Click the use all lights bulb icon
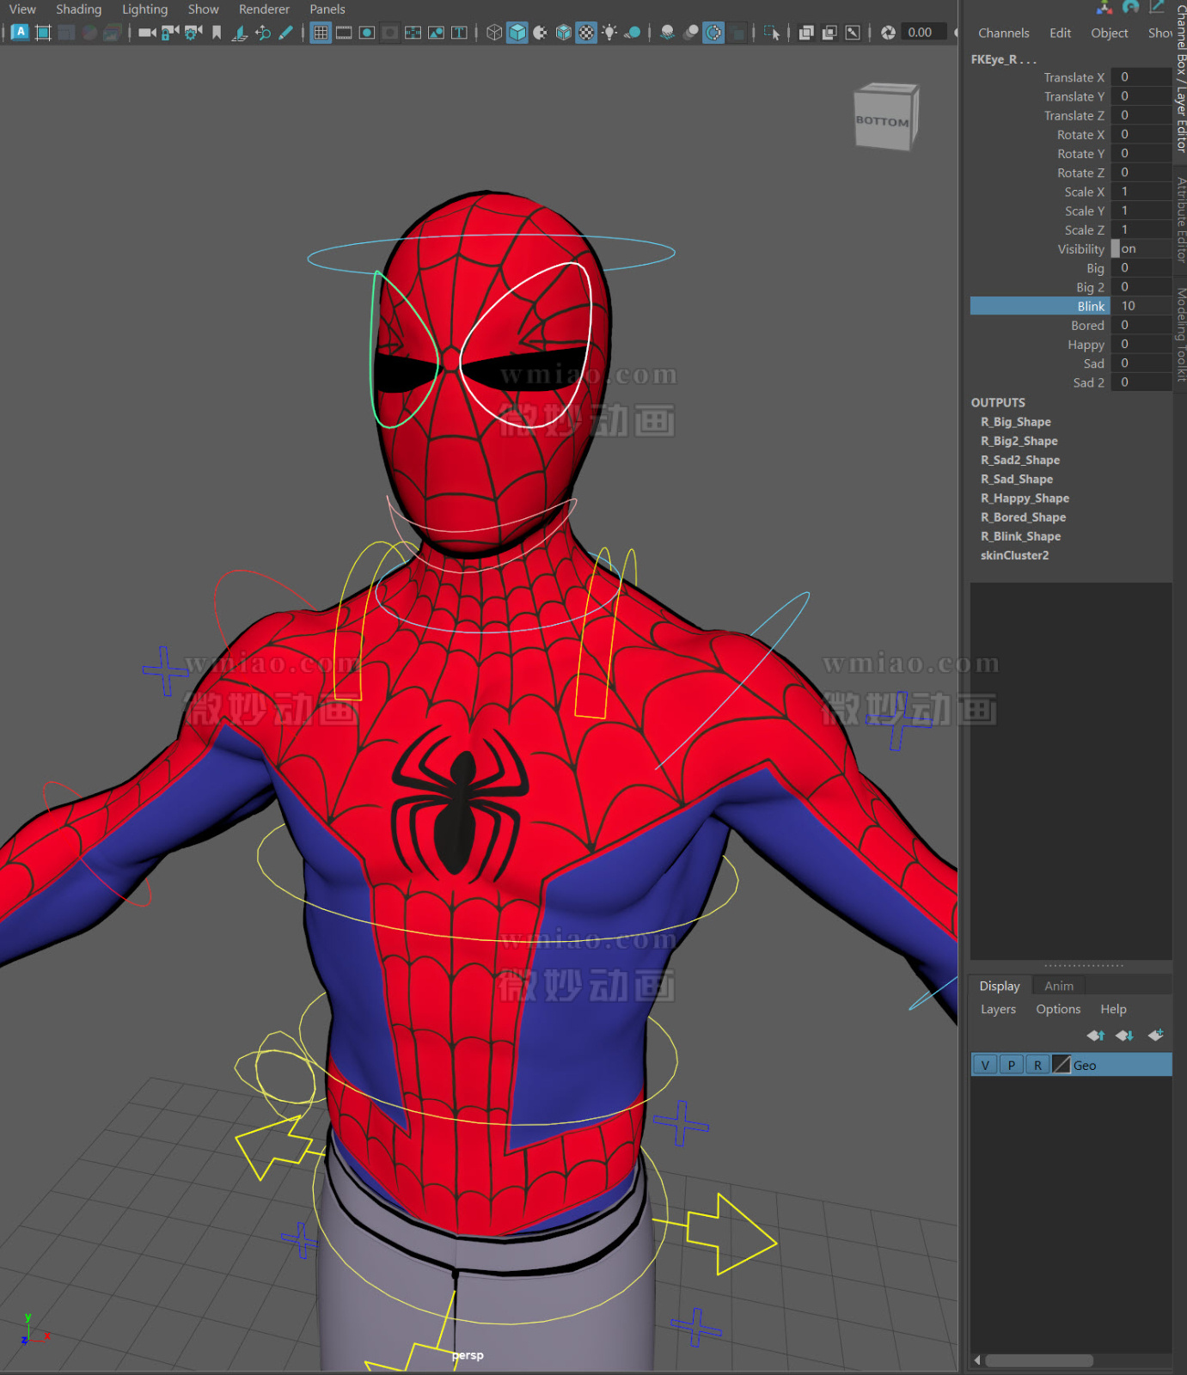 tap(609, 33)
